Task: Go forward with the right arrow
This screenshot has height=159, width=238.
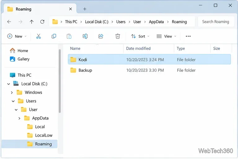Action: tap(20, 22)
